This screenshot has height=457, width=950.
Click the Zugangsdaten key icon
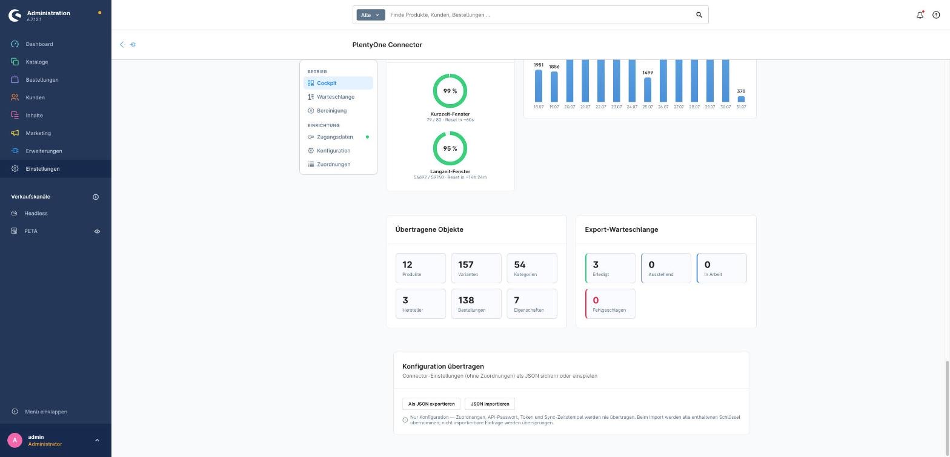click(311, 137)
